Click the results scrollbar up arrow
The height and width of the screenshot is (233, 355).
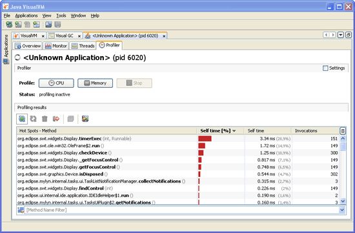point(343,138)
